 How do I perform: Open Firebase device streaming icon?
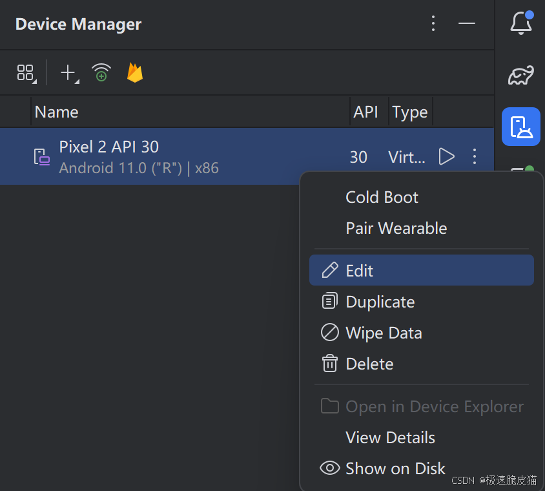[135, 72]
